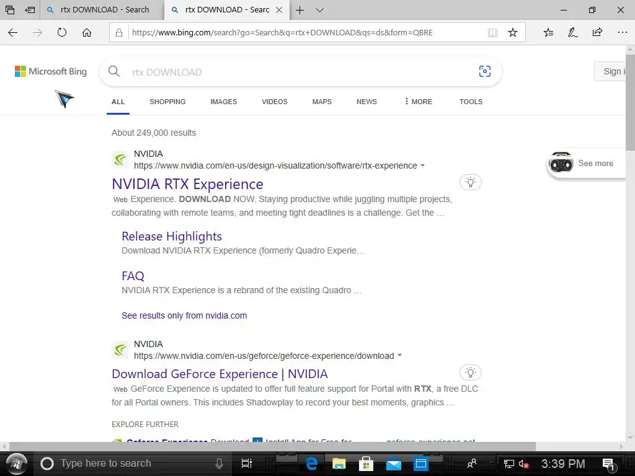Add notes with the pen icon
635x476 pixels.
point(572,32)
